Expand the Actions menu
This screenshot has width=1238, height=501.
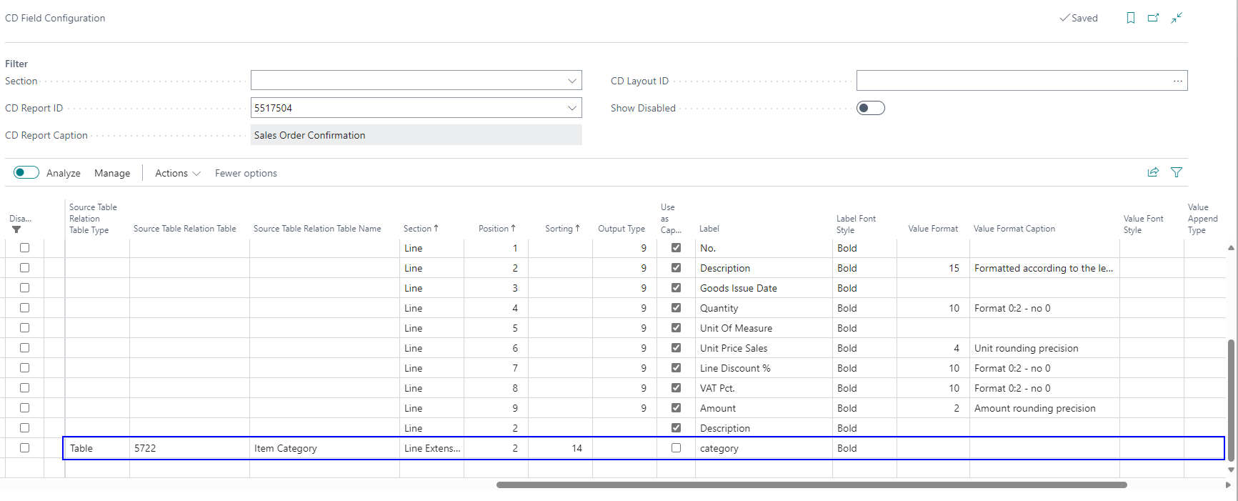pyautogui.click(x=178, y=173)
